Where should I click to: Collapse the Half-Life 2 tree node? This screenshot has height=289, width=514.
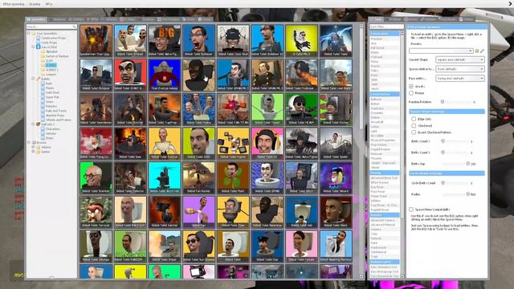pos(33,124)
